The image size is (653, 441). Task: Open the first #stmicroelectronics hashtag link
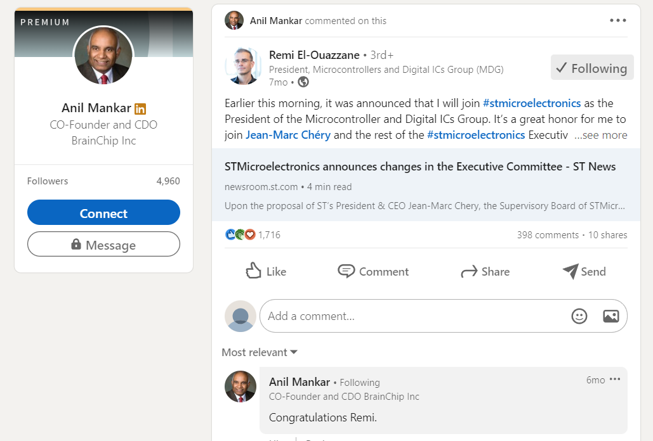pyautogui.click(x=532, y=103)
